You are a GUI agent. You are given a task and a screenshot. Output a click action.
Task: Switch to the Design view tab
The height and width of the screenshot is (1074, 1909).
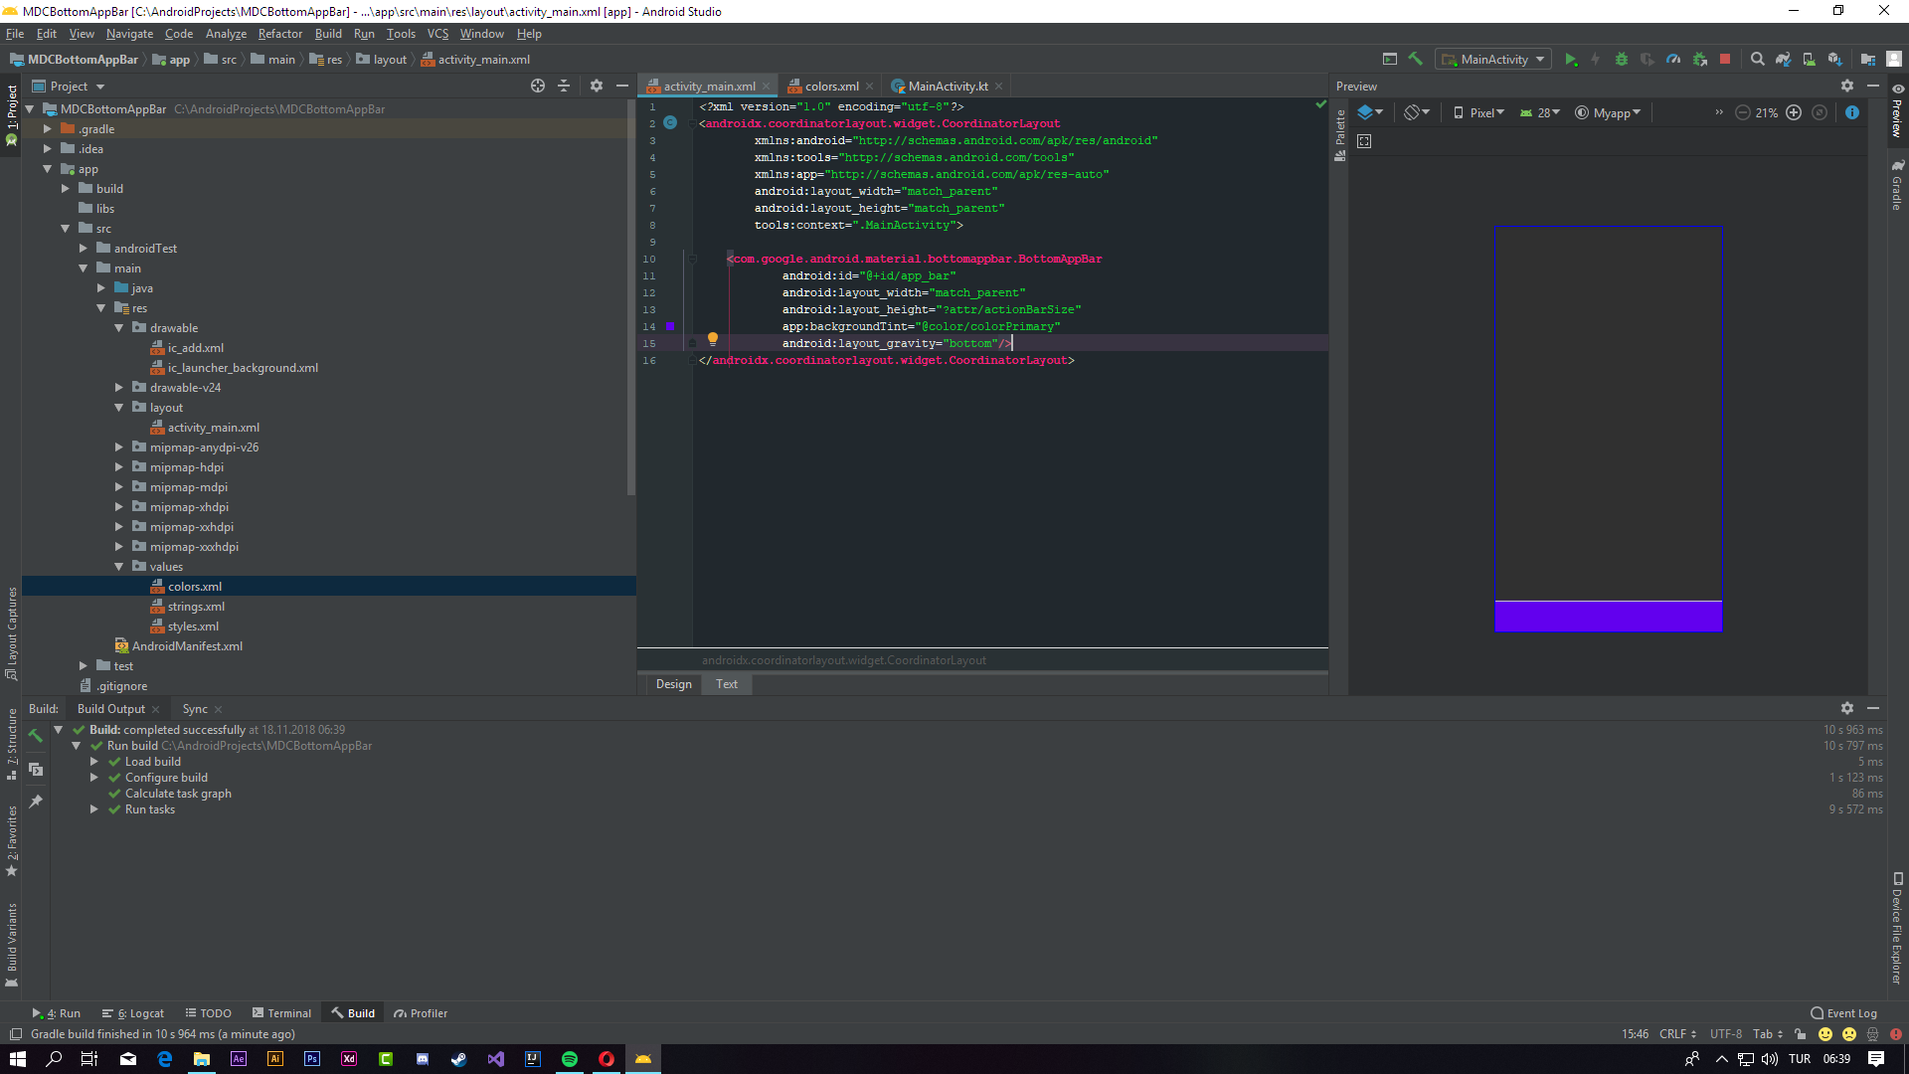(673, 684)
